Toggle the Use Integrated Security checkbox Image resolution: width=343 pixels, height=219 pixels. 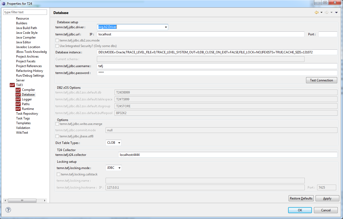click(57, 46)
